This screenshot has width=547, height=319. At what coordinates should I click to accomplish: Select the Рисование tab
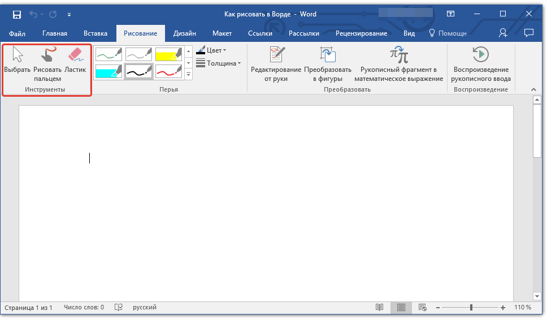click(x=140, y=33)
